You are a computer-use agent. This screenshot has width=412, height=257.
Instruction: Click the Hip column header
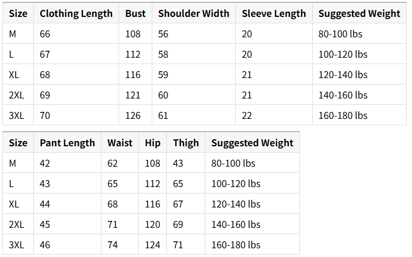[x=153, y=143]
